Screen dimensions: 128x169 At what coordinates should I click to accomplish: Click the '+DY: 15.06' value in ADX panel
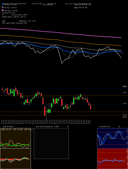[17, 129]
